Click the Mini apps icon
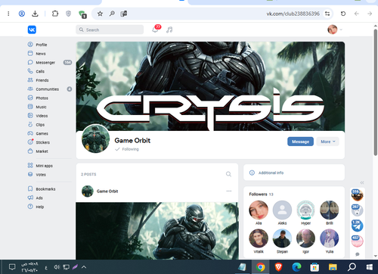The height and width of the screenshot is (274, 378). pyautogui.click(x=30, y=166)
